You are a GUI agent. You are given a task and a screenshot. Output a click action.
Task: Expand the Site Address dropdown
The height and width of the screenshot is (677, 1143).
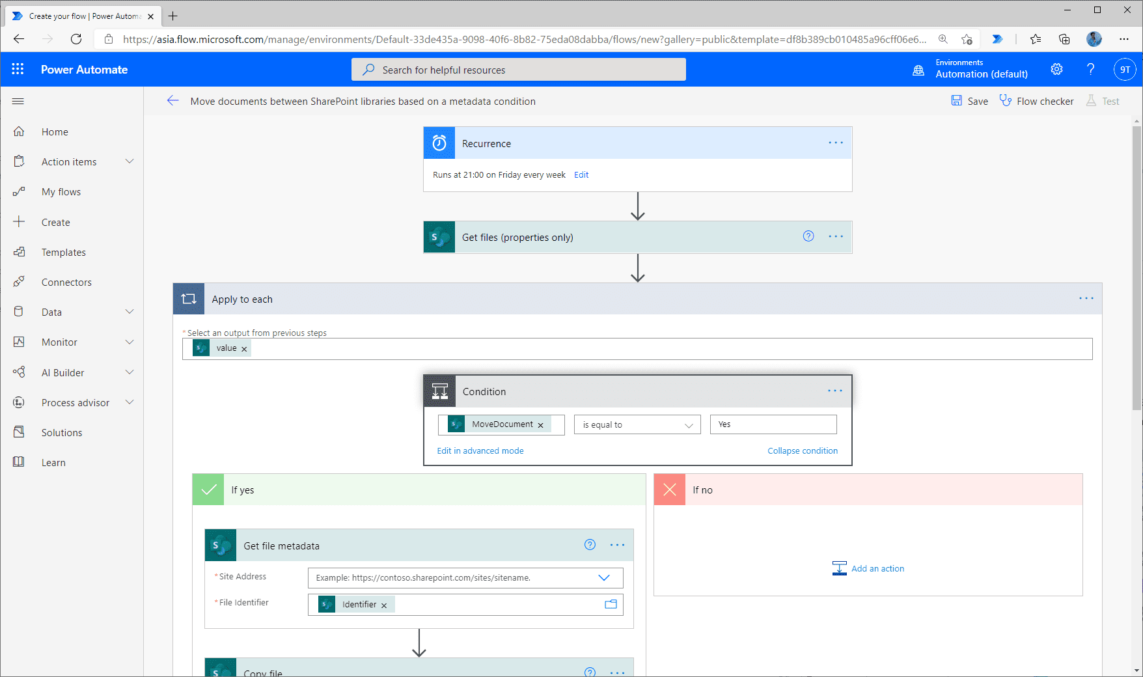point(603,577)
